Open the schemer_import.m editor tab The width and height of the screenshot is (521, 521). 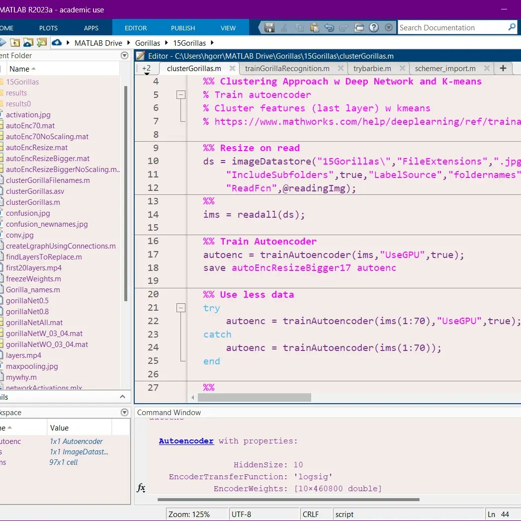445,69
